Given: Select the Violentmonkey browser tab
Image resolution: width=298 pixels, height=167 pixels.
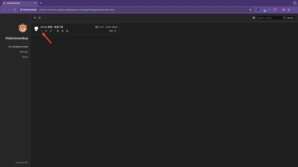Looking at the screenshot, I should 19,3.
